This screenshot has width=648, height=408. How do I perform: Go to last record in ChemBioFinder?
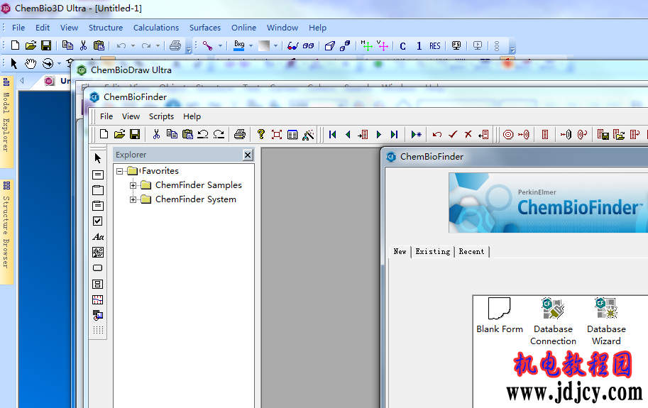pyautogui.click(x=394, y=134)
